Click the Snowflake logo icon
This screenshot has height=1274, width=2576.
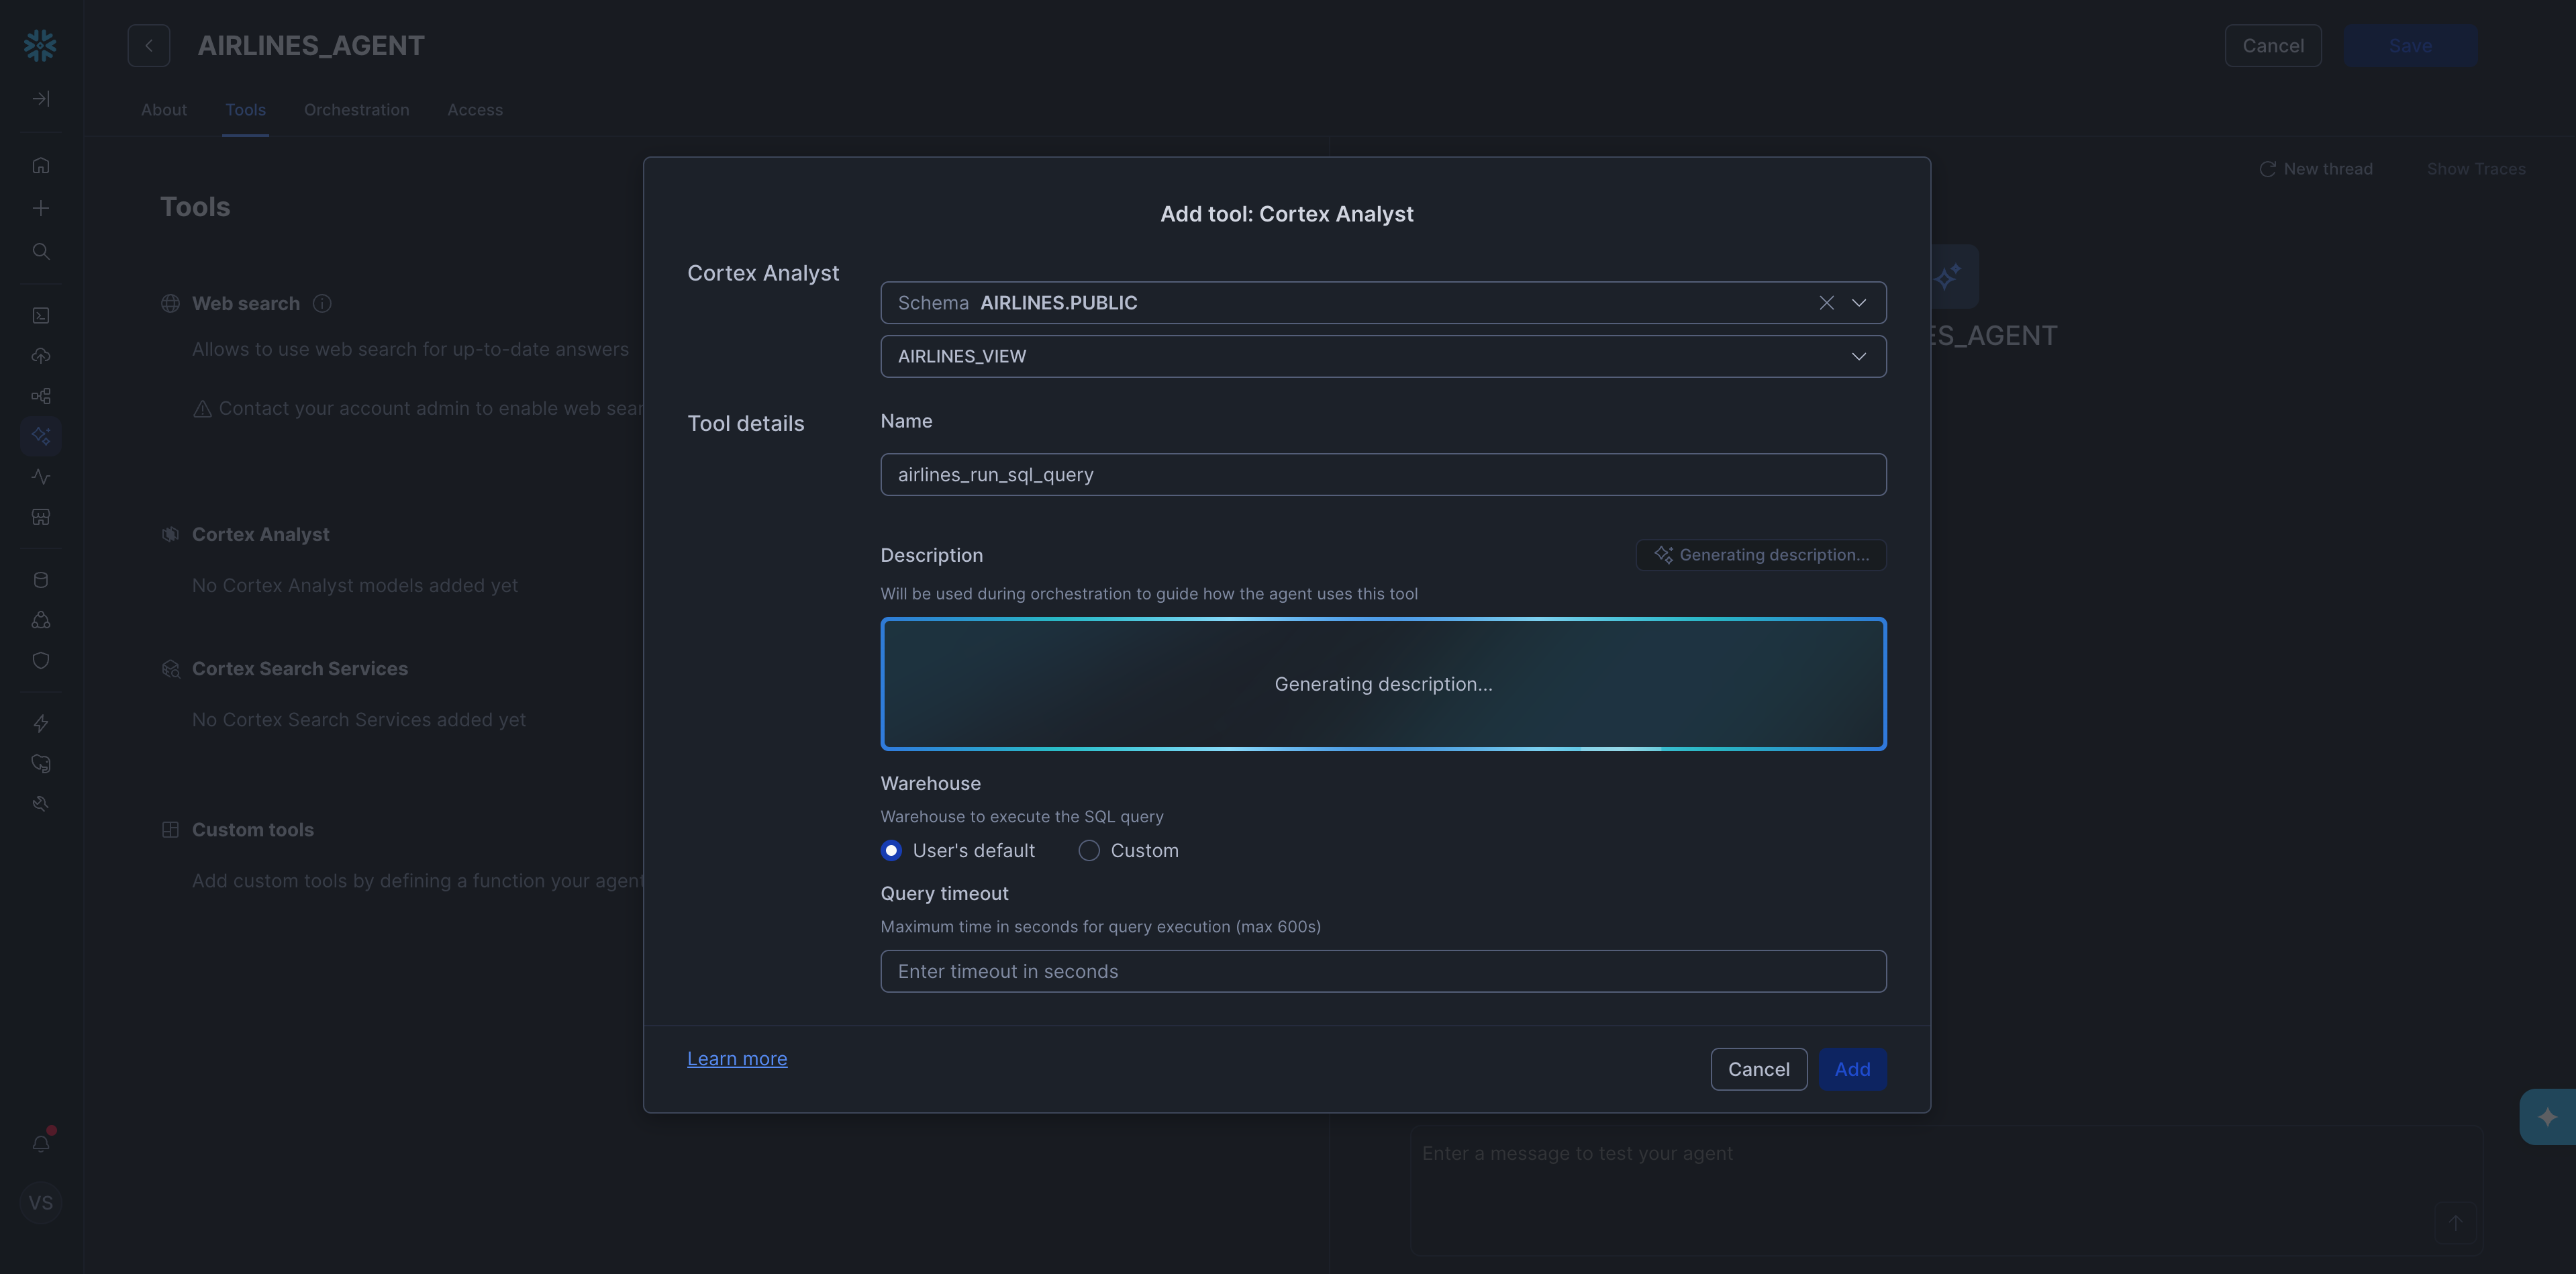click(x=40, y=45)
